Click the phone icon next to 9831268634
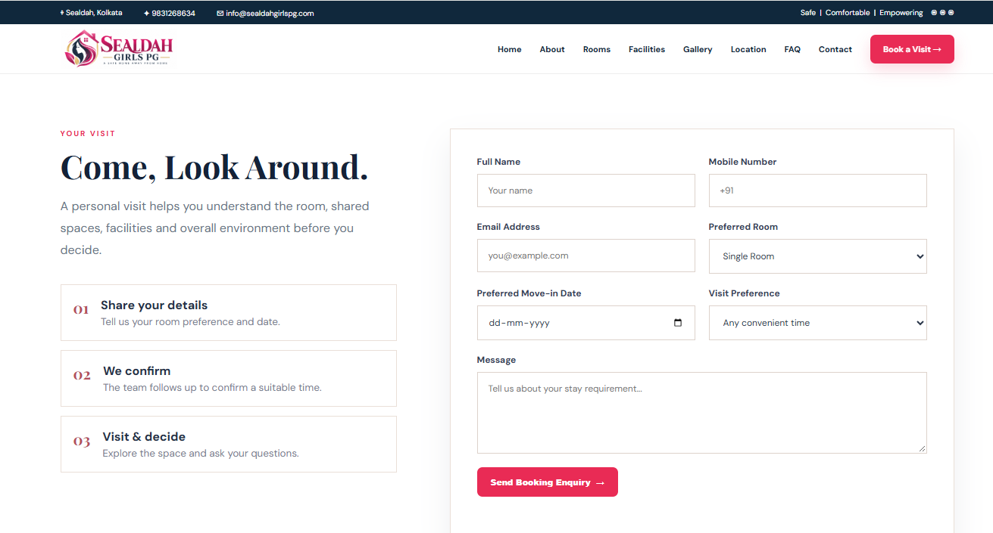 (x=146, y=13)
